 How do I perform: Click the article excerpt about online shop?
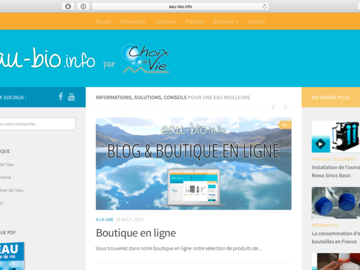pos(178,248)
